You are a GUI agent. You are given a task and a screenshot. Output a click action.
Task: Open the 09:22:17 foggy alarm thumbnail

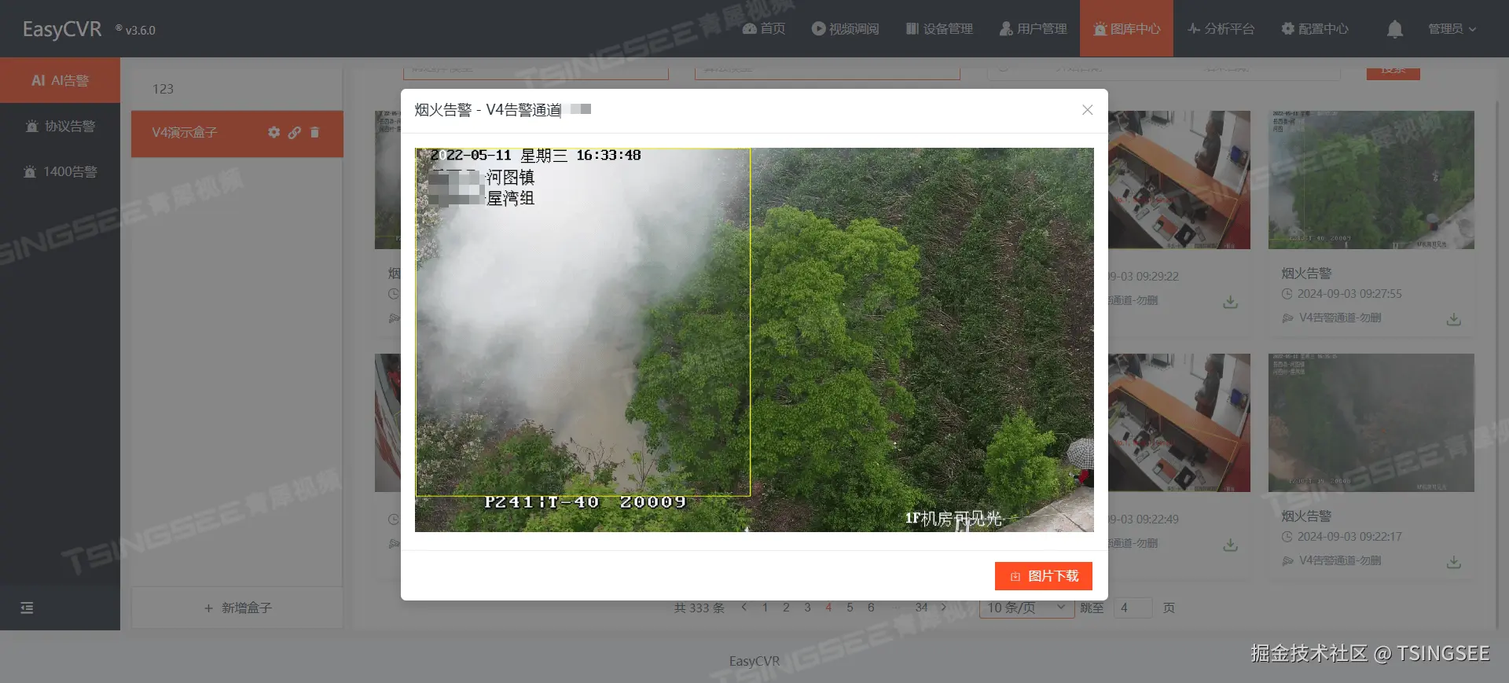coord(1371,423)
